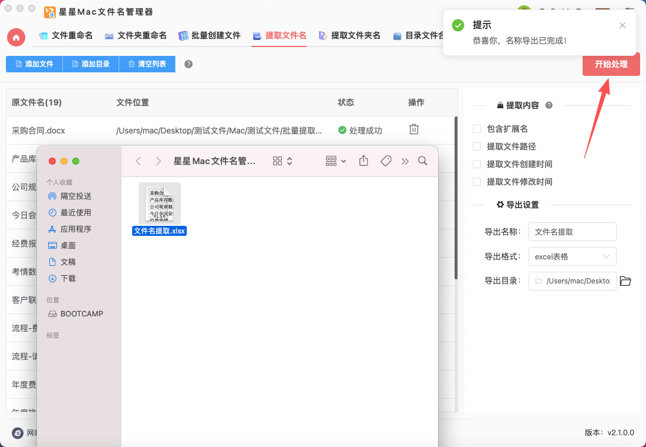Enable the 包含扩展名 checkbox
The image size is (646, 447).
pos(477,129)
